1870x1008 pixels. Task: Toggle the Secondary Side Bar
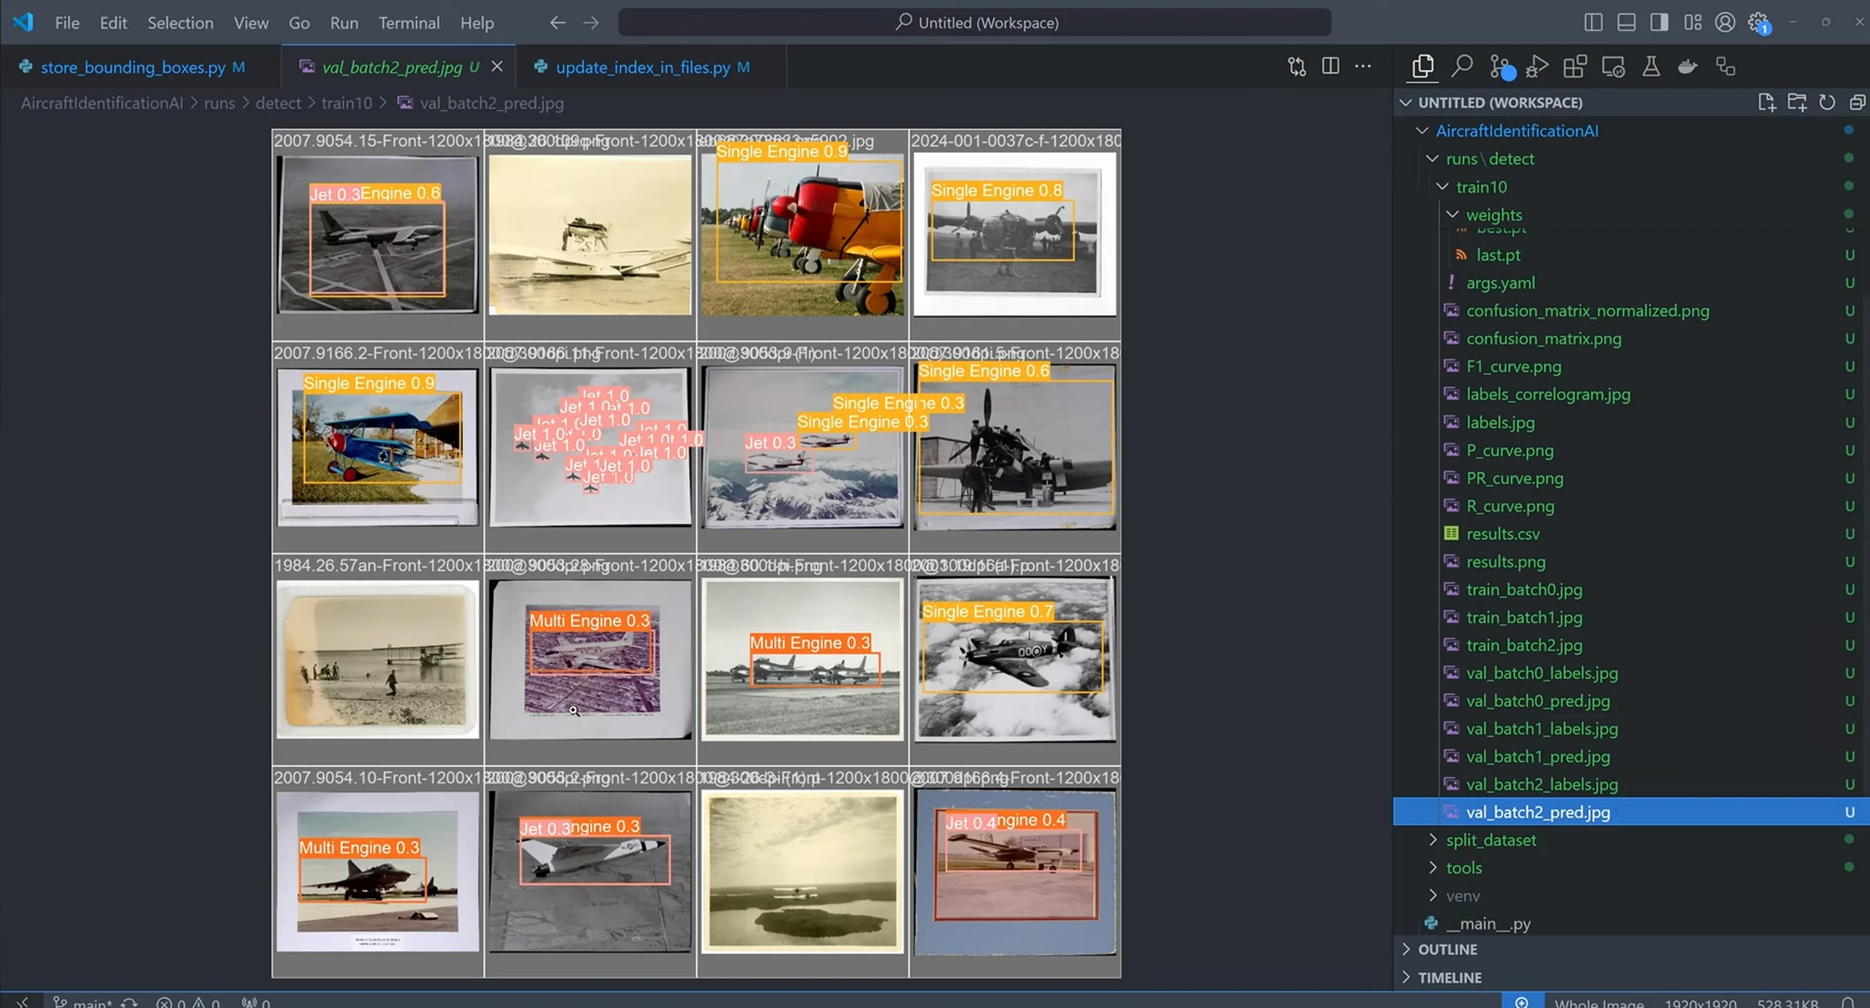pyautogui.click(x=1659, y=22)
